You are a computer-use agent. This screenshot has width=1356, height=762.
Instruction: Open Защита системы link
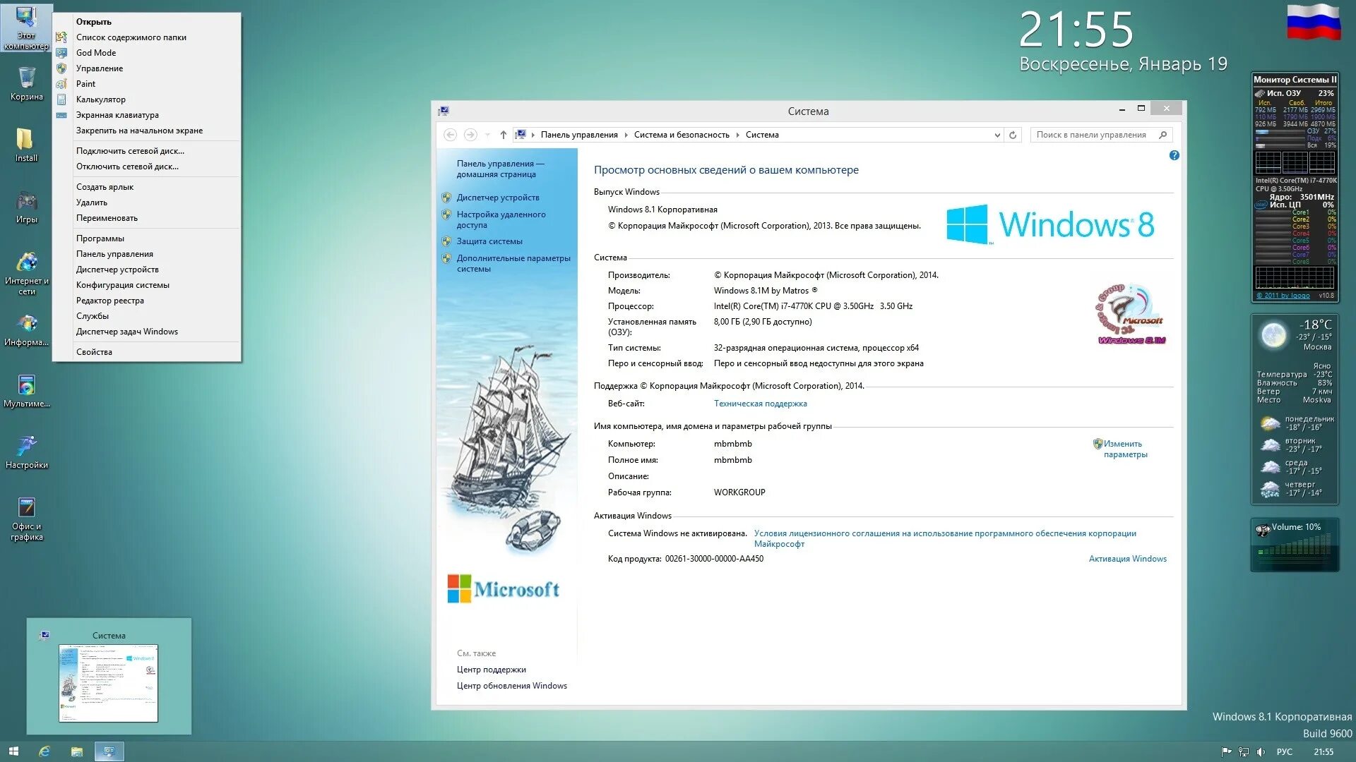pyautogui.click(x=489, y=241)
